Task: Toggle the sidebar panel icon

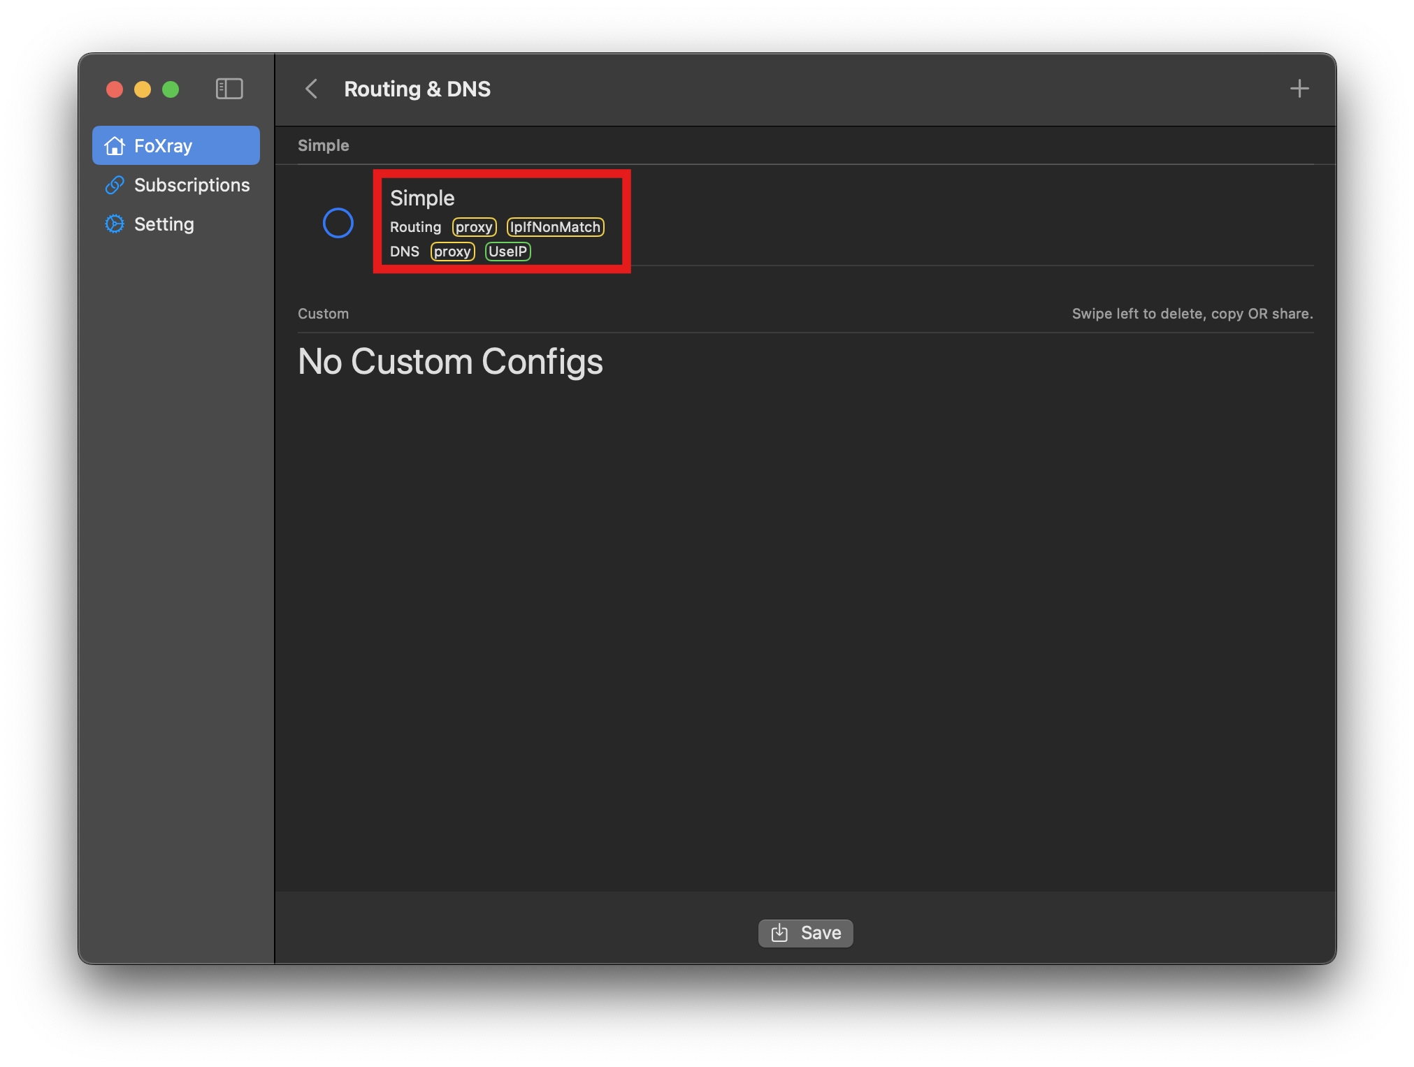Action: click(x=229, y=89)
